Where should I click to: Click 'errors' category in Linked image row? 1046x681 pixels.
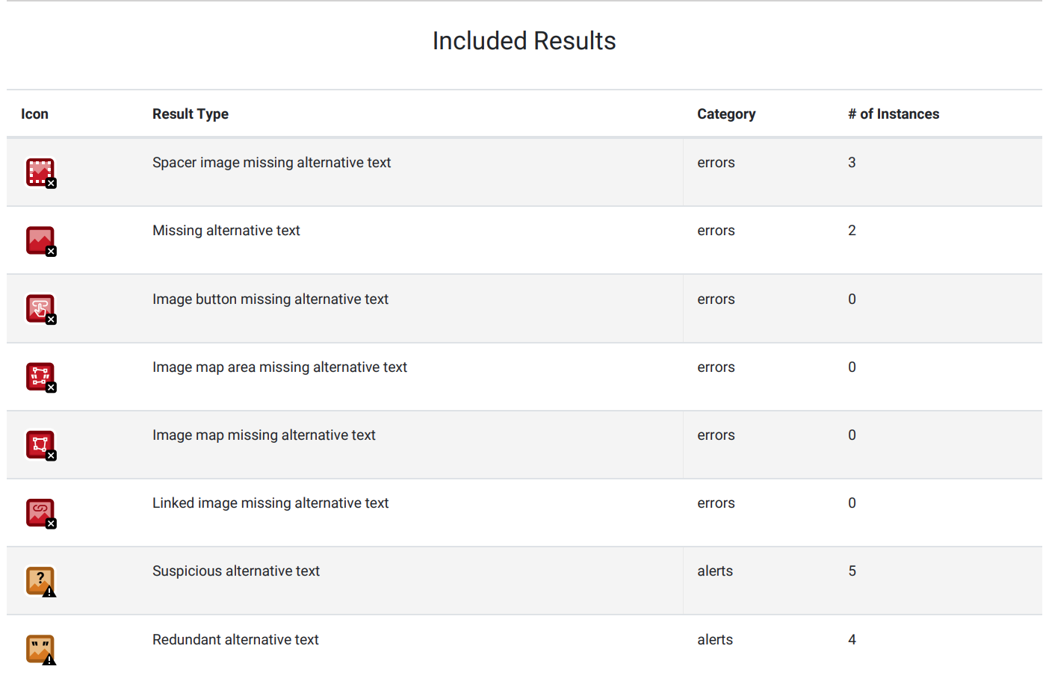pyautogui.click(x=716, y=503)
